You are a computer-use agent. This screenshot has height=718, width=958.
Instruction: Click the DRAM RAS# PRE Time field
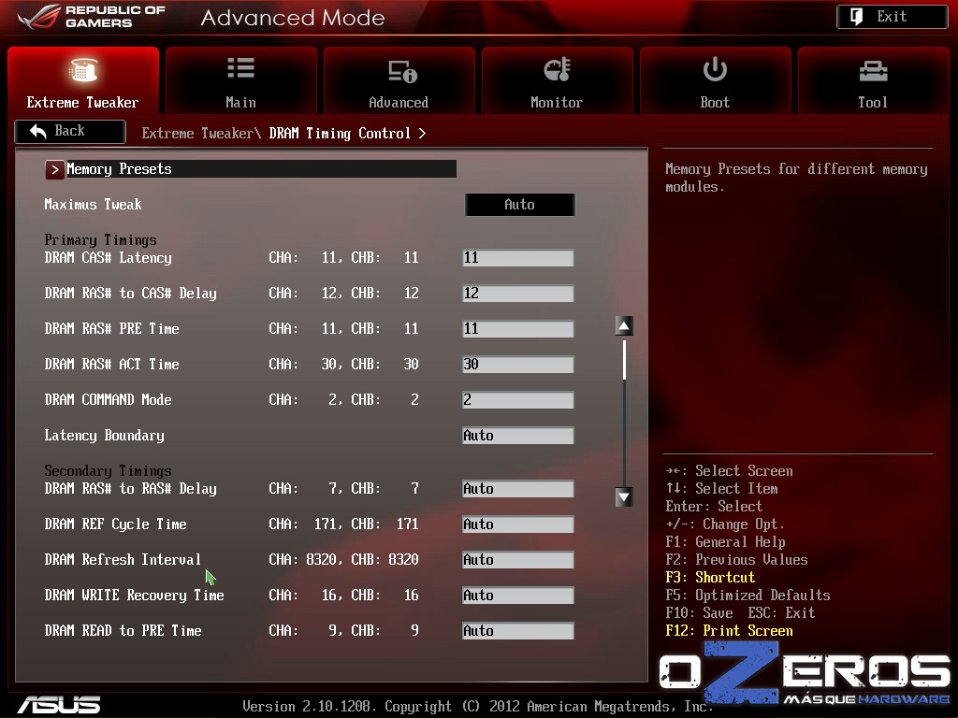pyautogui.click(x=518, y=328)
